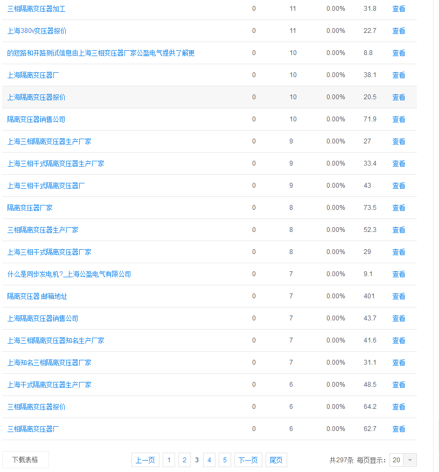Click 查看 for 上海隔离变压器厂 row
This screenshot has height=472, width=439.
(399, 76)
